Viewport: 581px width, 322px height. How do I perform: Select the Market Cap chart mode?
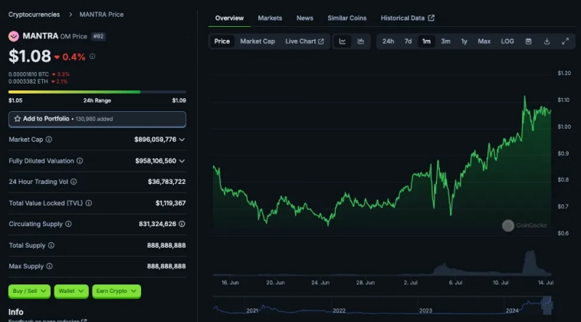(258, 41)
